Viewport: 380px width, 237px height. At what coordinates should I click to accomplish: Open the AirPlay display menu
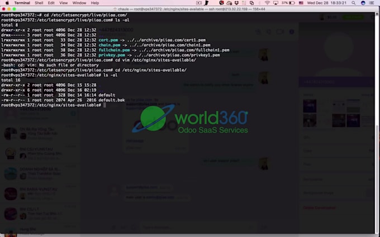[x=275, y=3]
